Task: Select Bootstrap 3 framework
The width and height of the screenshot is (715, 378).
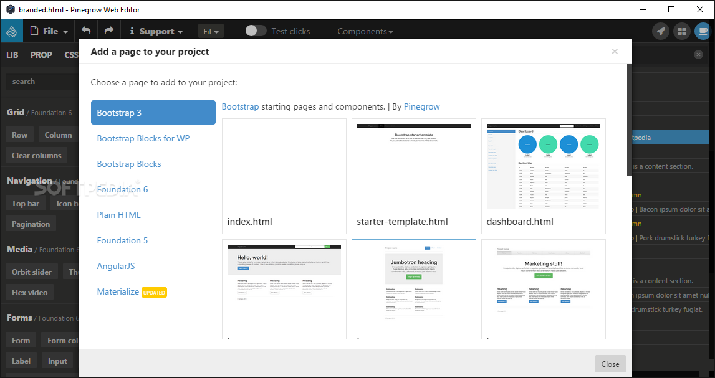Action: [x=153, y=113]
